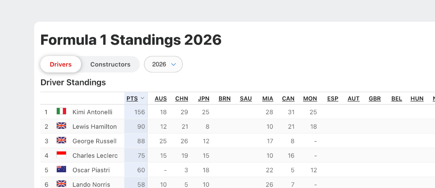Switch to the Constructors tab

[x=110, y=64]
